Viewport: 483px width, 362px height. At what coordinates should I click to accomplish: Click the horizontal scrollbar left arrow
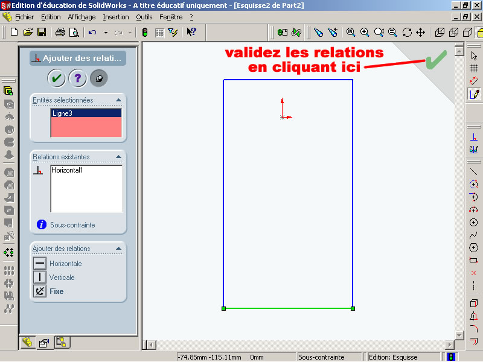(x=150, y=345)
